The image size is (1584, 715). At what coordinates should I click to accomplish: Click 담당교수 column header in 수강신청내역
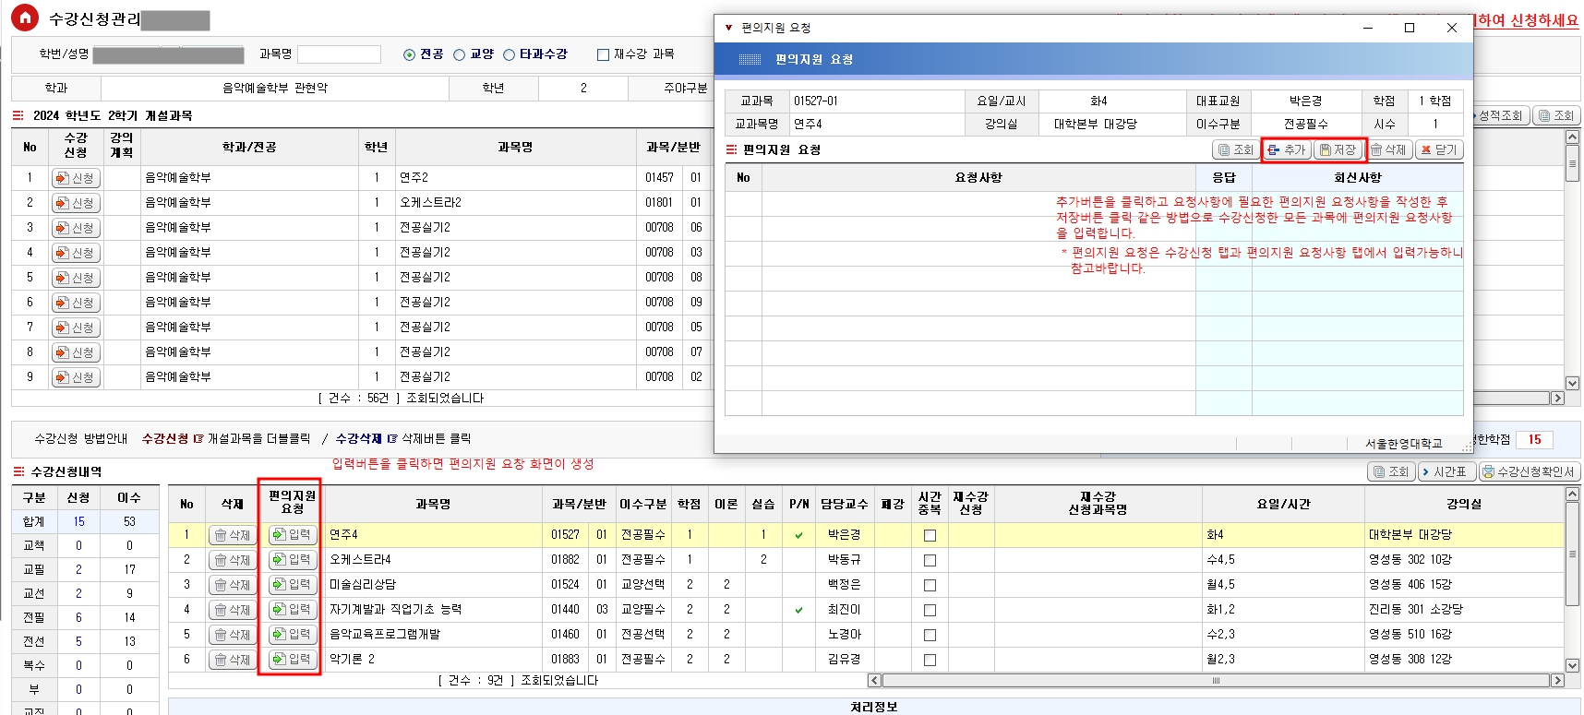pos(844,505)
